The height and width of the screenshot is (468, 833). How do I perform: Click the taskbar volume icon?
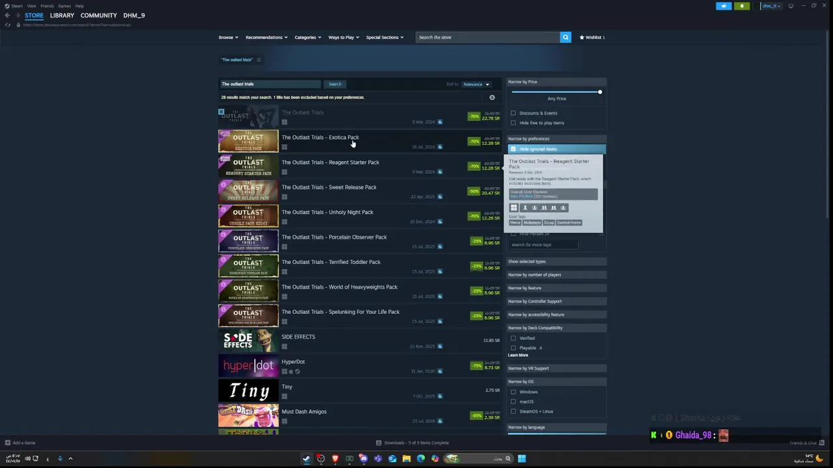(x=27, y=458)
